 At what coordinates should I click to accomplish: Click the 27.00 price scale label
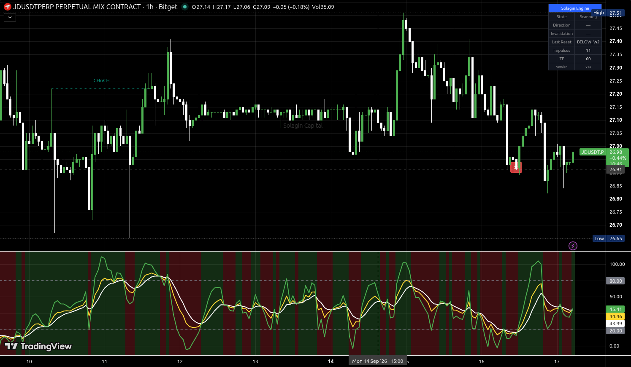pos(616,146)
